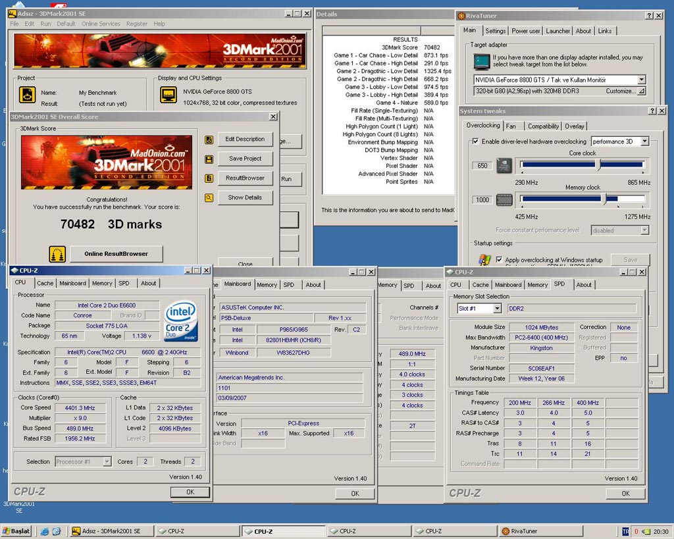Click the ResultBrowser icon beside its button

(x=209, y=178)
